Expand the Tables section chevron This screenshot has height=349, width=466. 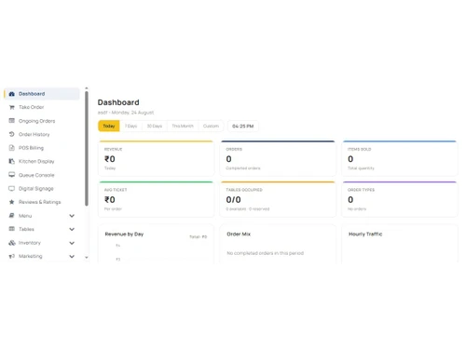point(72,229)
